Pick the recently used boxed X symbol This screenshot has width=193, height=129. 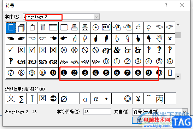(42, 99)
